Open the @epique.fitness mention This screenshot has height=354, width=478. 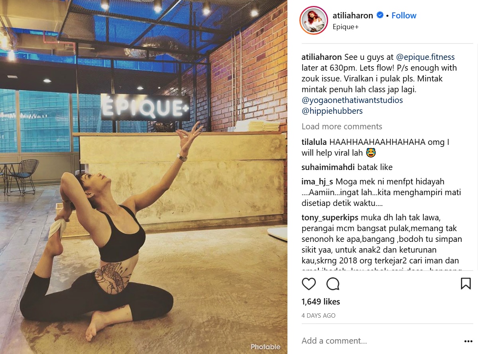click(x=425, y=57)
